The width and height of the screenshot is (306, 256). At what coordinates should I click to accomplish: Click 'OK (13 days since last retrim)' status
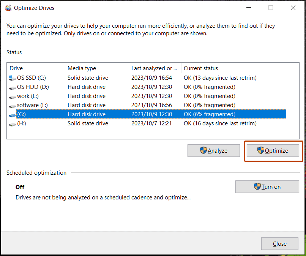point(220,78)
